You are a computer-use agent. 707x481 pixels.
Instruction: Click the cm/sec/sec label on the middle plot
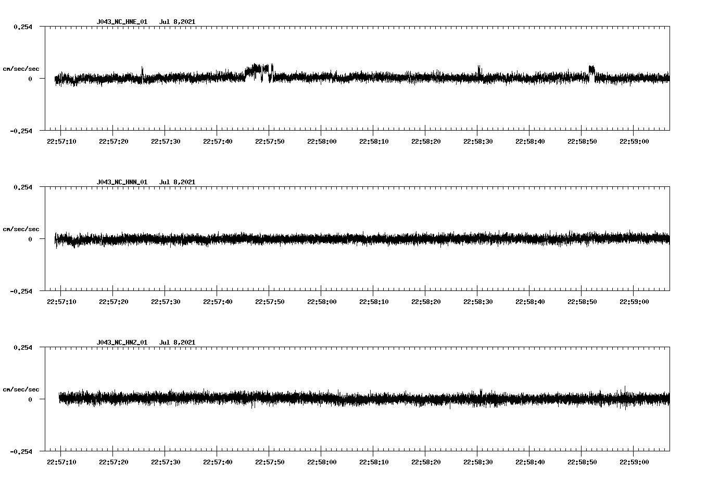(21, 229)
